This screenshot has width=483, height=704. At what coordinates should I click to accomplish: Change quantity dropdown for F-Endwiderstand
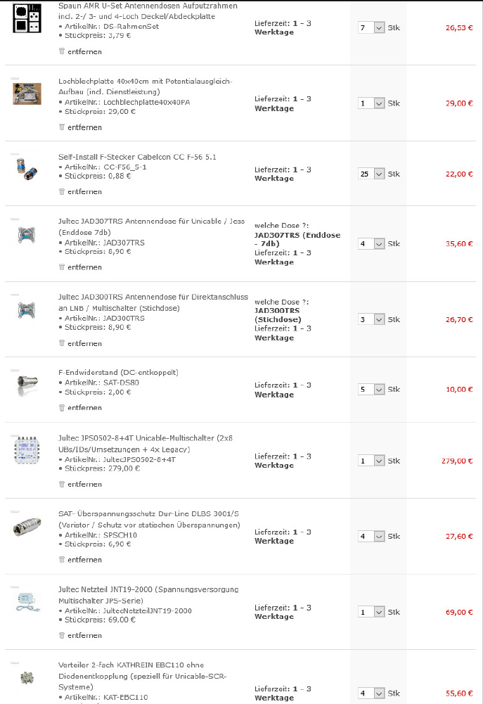click(371, 389)
